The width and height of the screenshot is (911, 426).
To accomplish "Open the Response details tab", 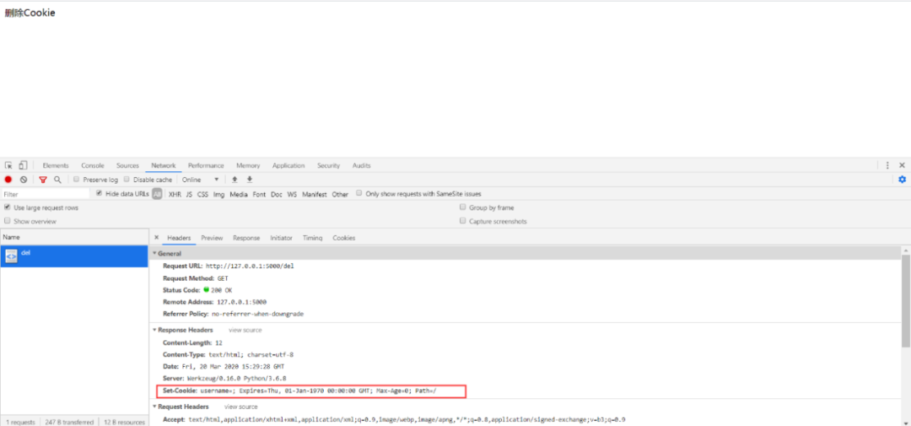I will click(246, 238).
